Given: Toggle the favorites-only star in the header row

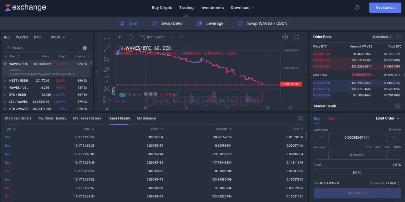Looking at the screenshot, I should tap(6, 56).
